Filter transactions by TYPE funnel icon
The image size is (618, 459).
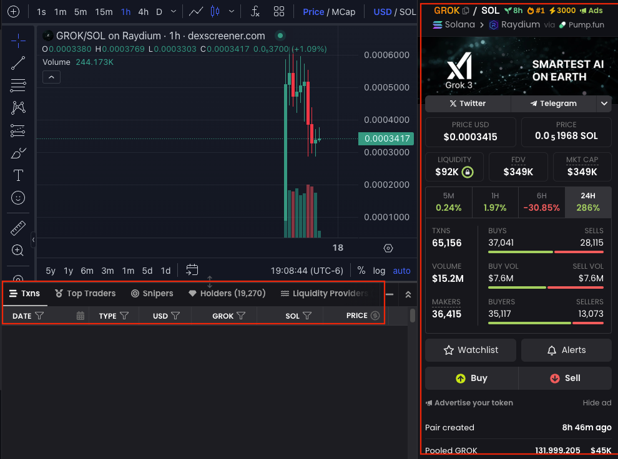click(124, 316)
